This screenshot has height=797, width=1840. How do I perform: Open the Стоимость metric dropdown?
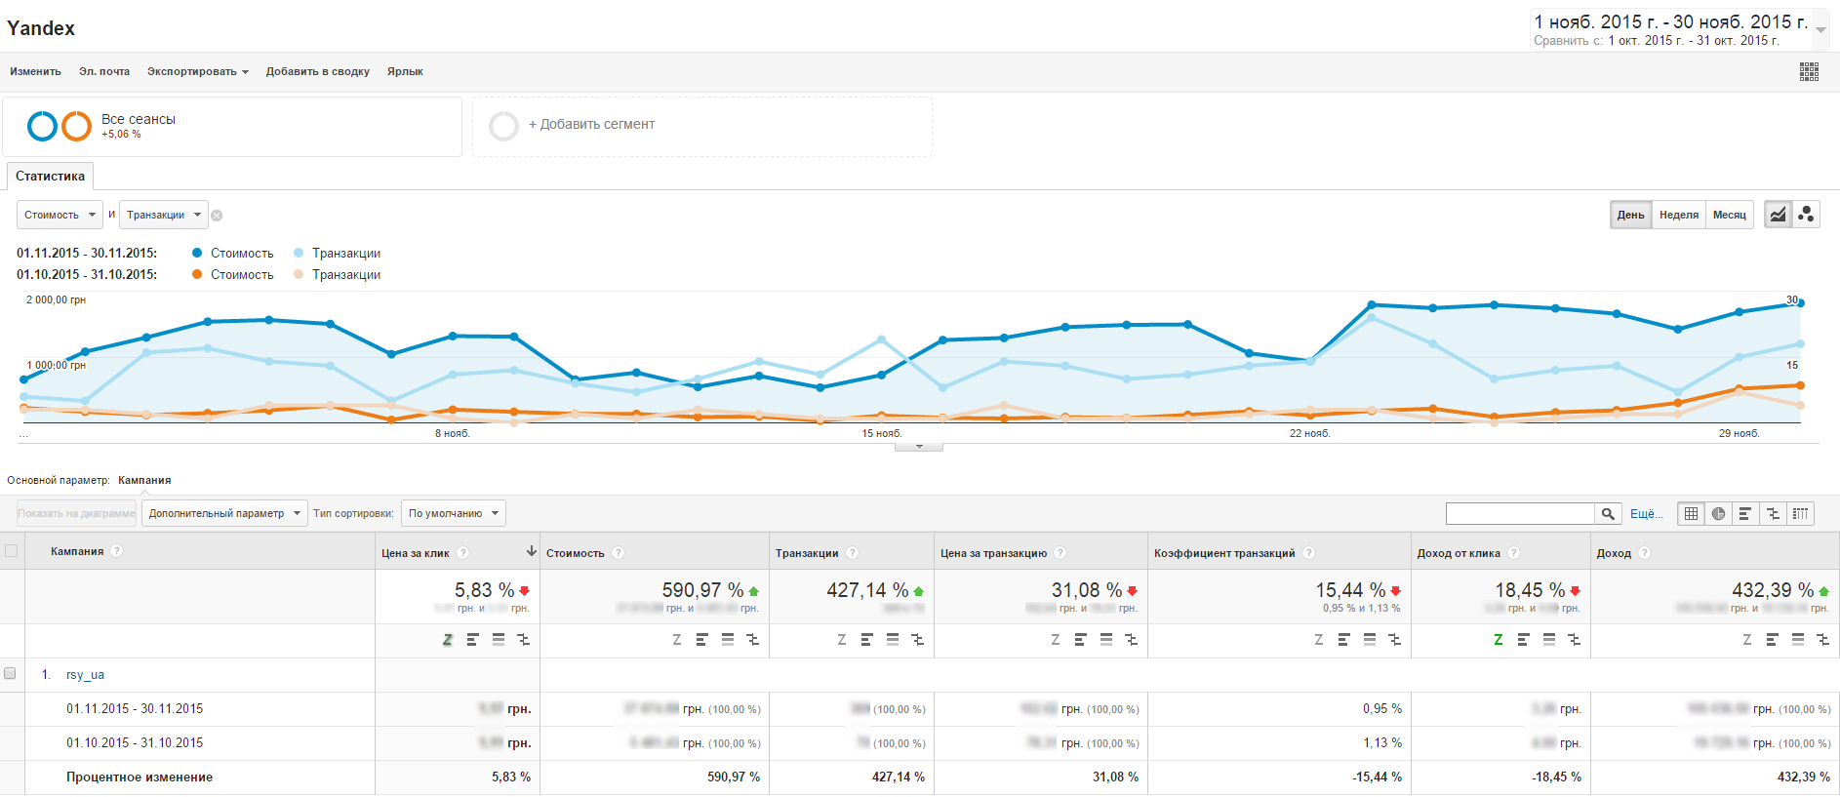pyautogui.click(x=60, y=215)
